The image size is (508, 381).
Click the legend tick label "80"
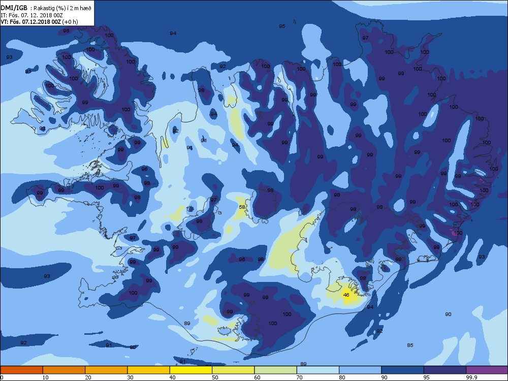click(x=342, y=377)
